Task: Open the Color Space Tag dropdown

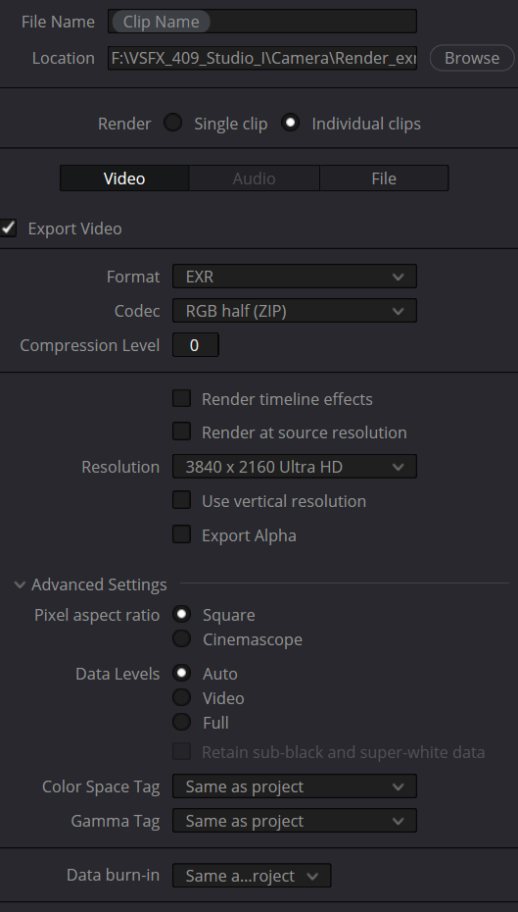Action: 295,786
